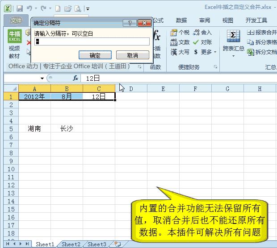277x248 pixels.
Task: Click the Open folder icon
Action: (x=67, y=8)
